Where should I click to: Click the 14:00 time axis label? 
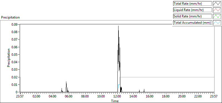[133, 97]
